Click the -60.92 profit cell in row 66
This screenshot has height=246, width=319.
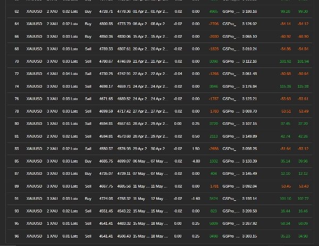point(286,37)
